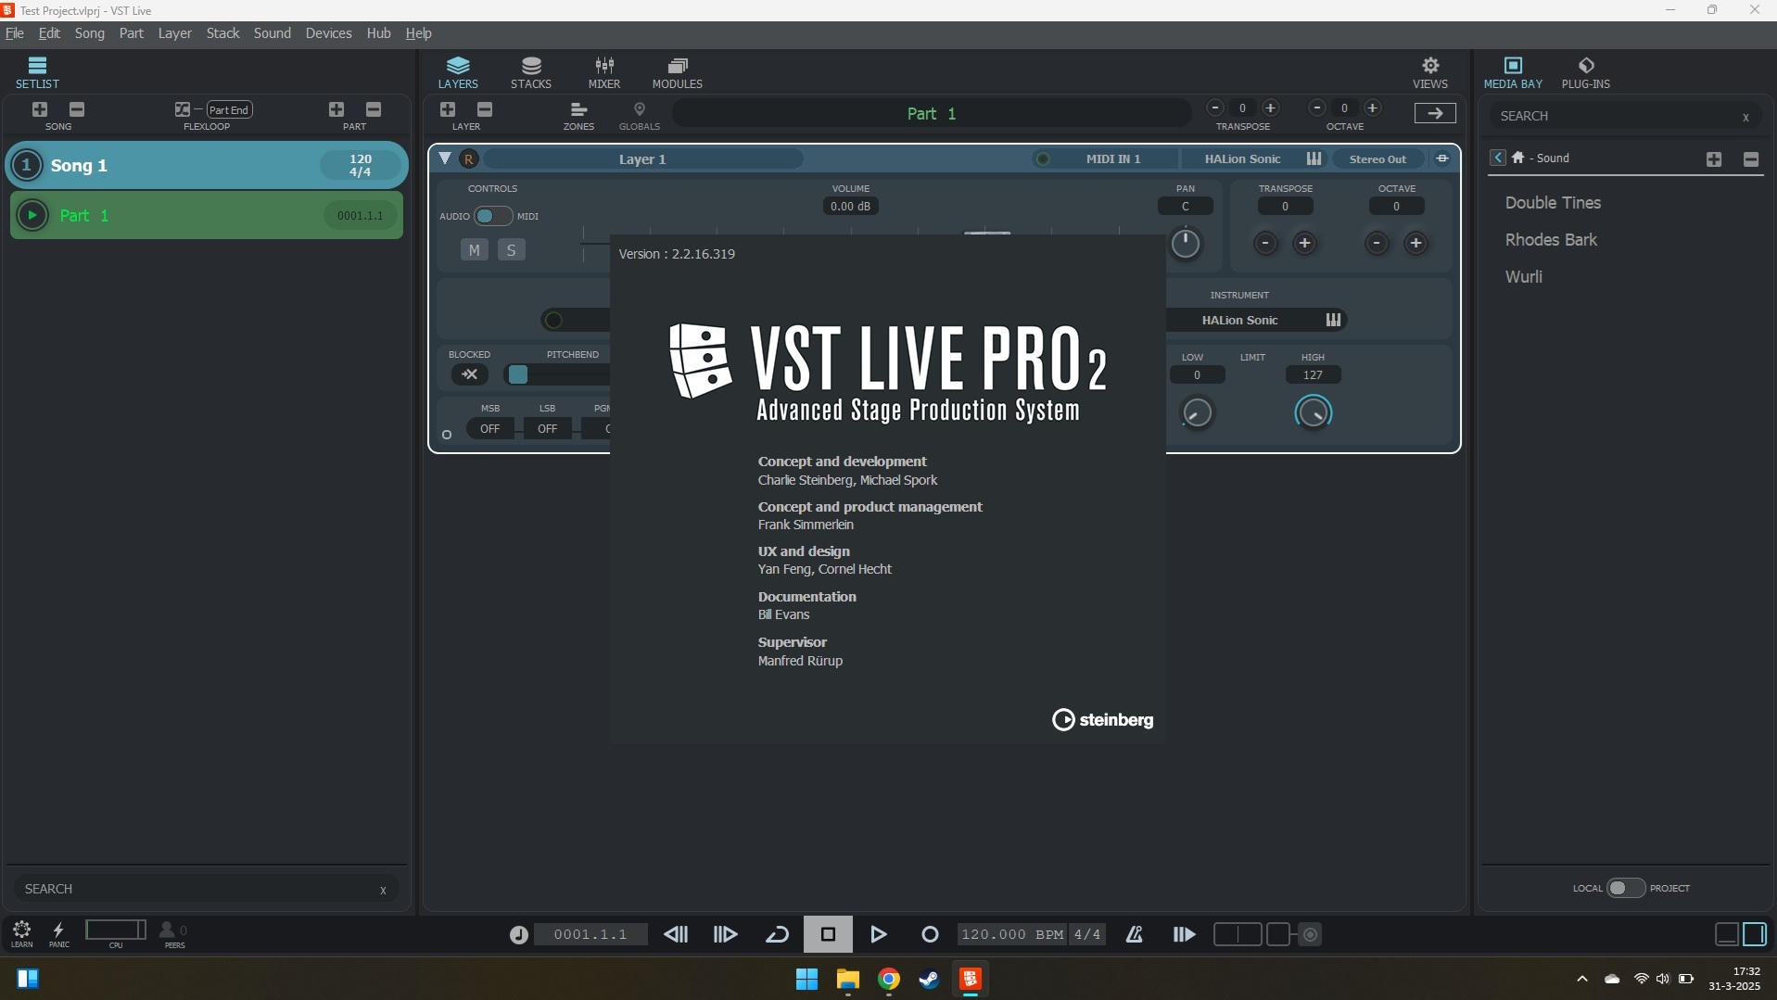Screen dimensions: 1777x1000
Task: Open the MIDI IN 1 input selector
Action: point(1113,159)
